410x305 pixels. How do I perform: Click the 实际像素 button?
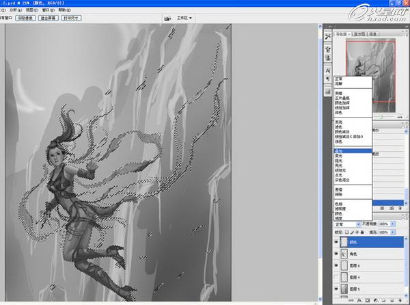tap(26, 18)
